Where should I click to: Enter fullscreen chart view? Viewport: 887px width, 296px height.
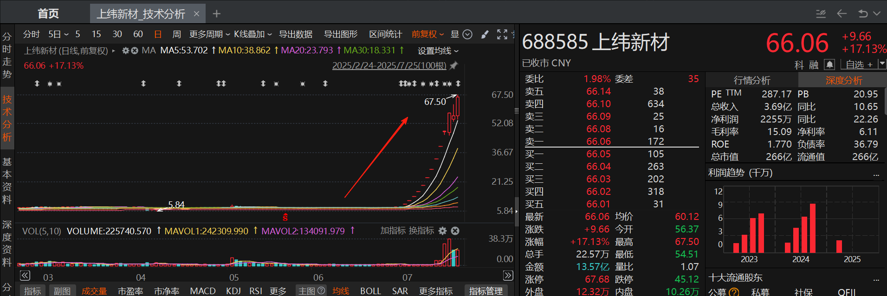pyautogui.click(x=502, y=34)
